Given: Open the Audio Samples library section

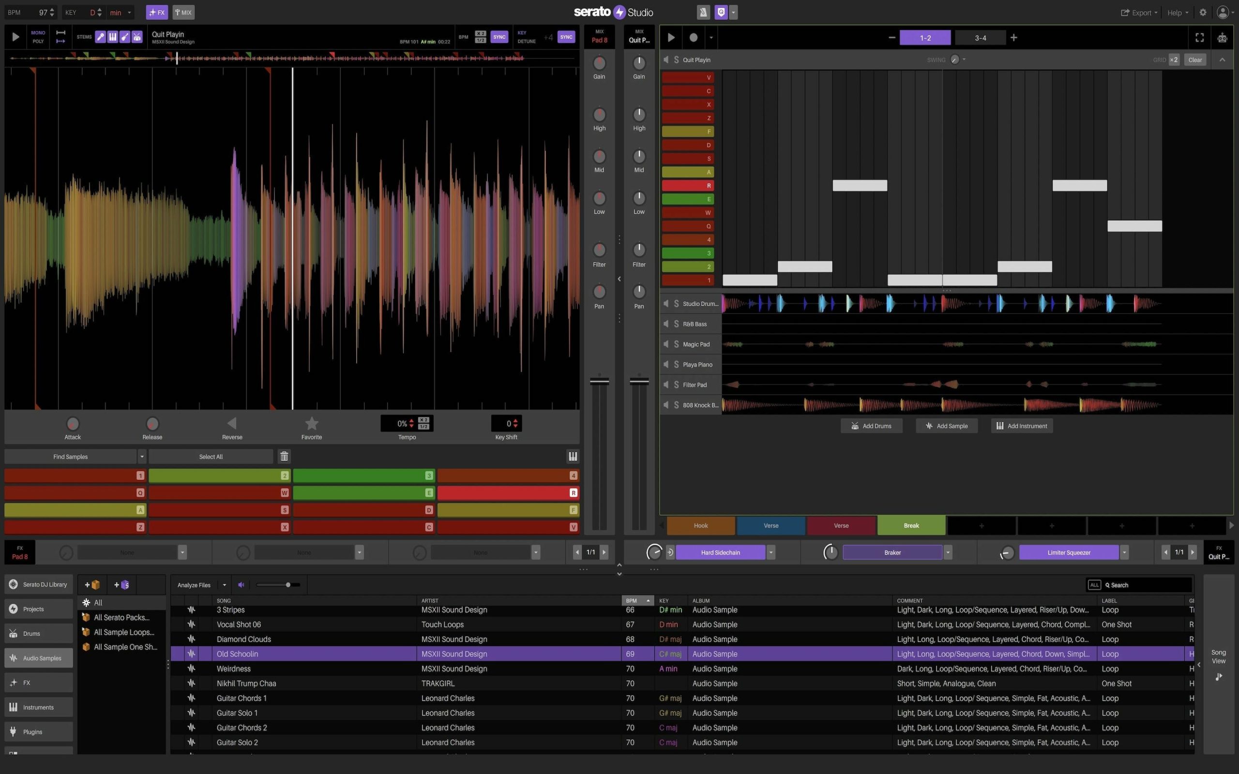Looking at the screenshot, I should [38, 658].
